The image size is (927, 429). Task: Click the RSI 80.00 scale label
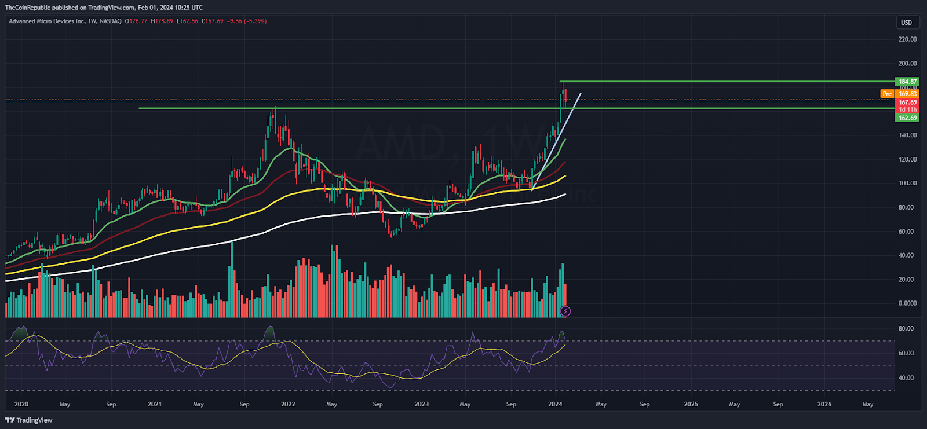tap(906, 328)
